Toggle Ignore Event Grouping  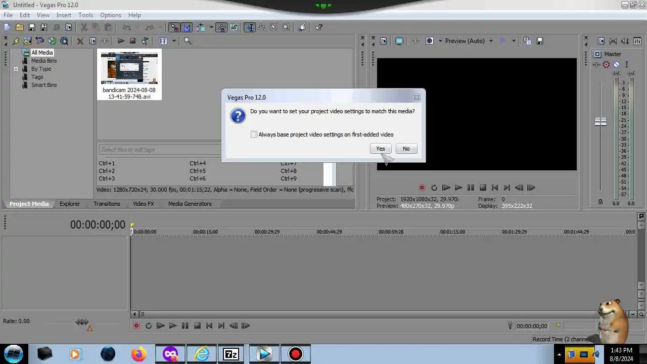point(234,27)
